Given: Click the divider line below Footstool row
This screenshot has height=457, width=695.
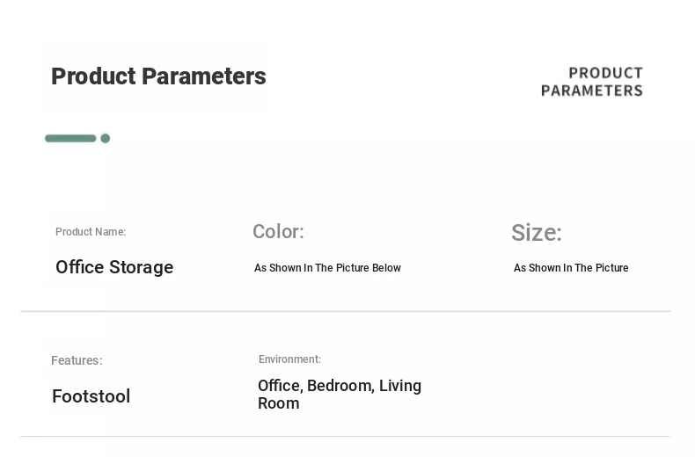Looking at the screenshot, I should pyautogui.click(x=345, y=437).
